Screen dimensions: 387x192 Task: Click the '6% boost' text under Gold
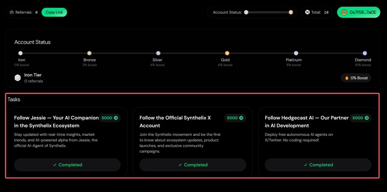[x=225, y=65]
